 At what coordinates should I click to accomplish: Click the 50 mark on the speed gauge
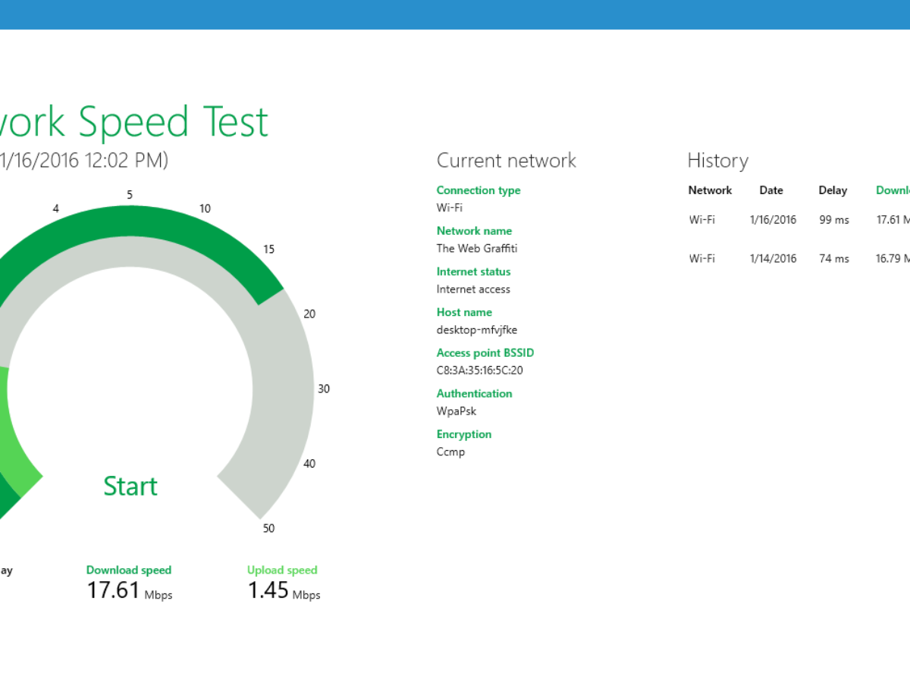pyautogui.click(x=268, y=528)
